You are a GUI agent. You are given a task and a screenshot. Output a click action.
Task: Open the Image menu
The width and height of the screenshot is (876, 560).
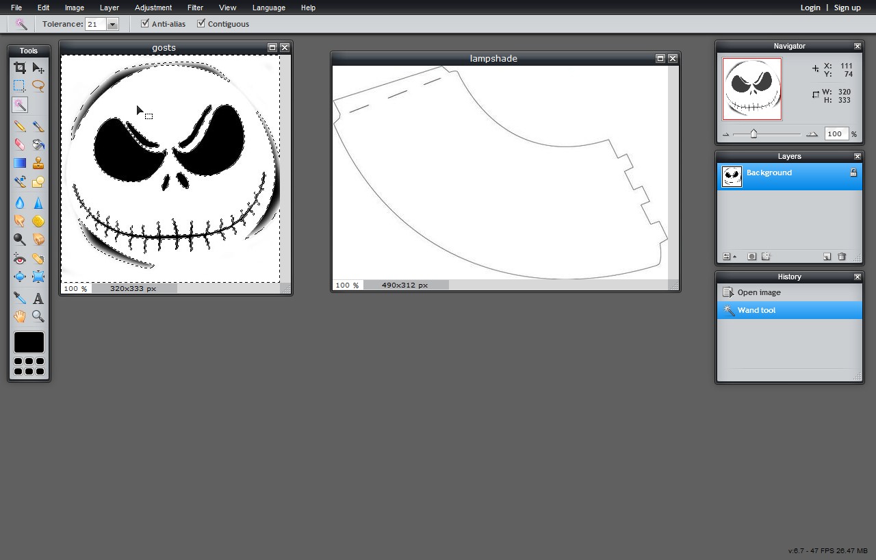74,8
